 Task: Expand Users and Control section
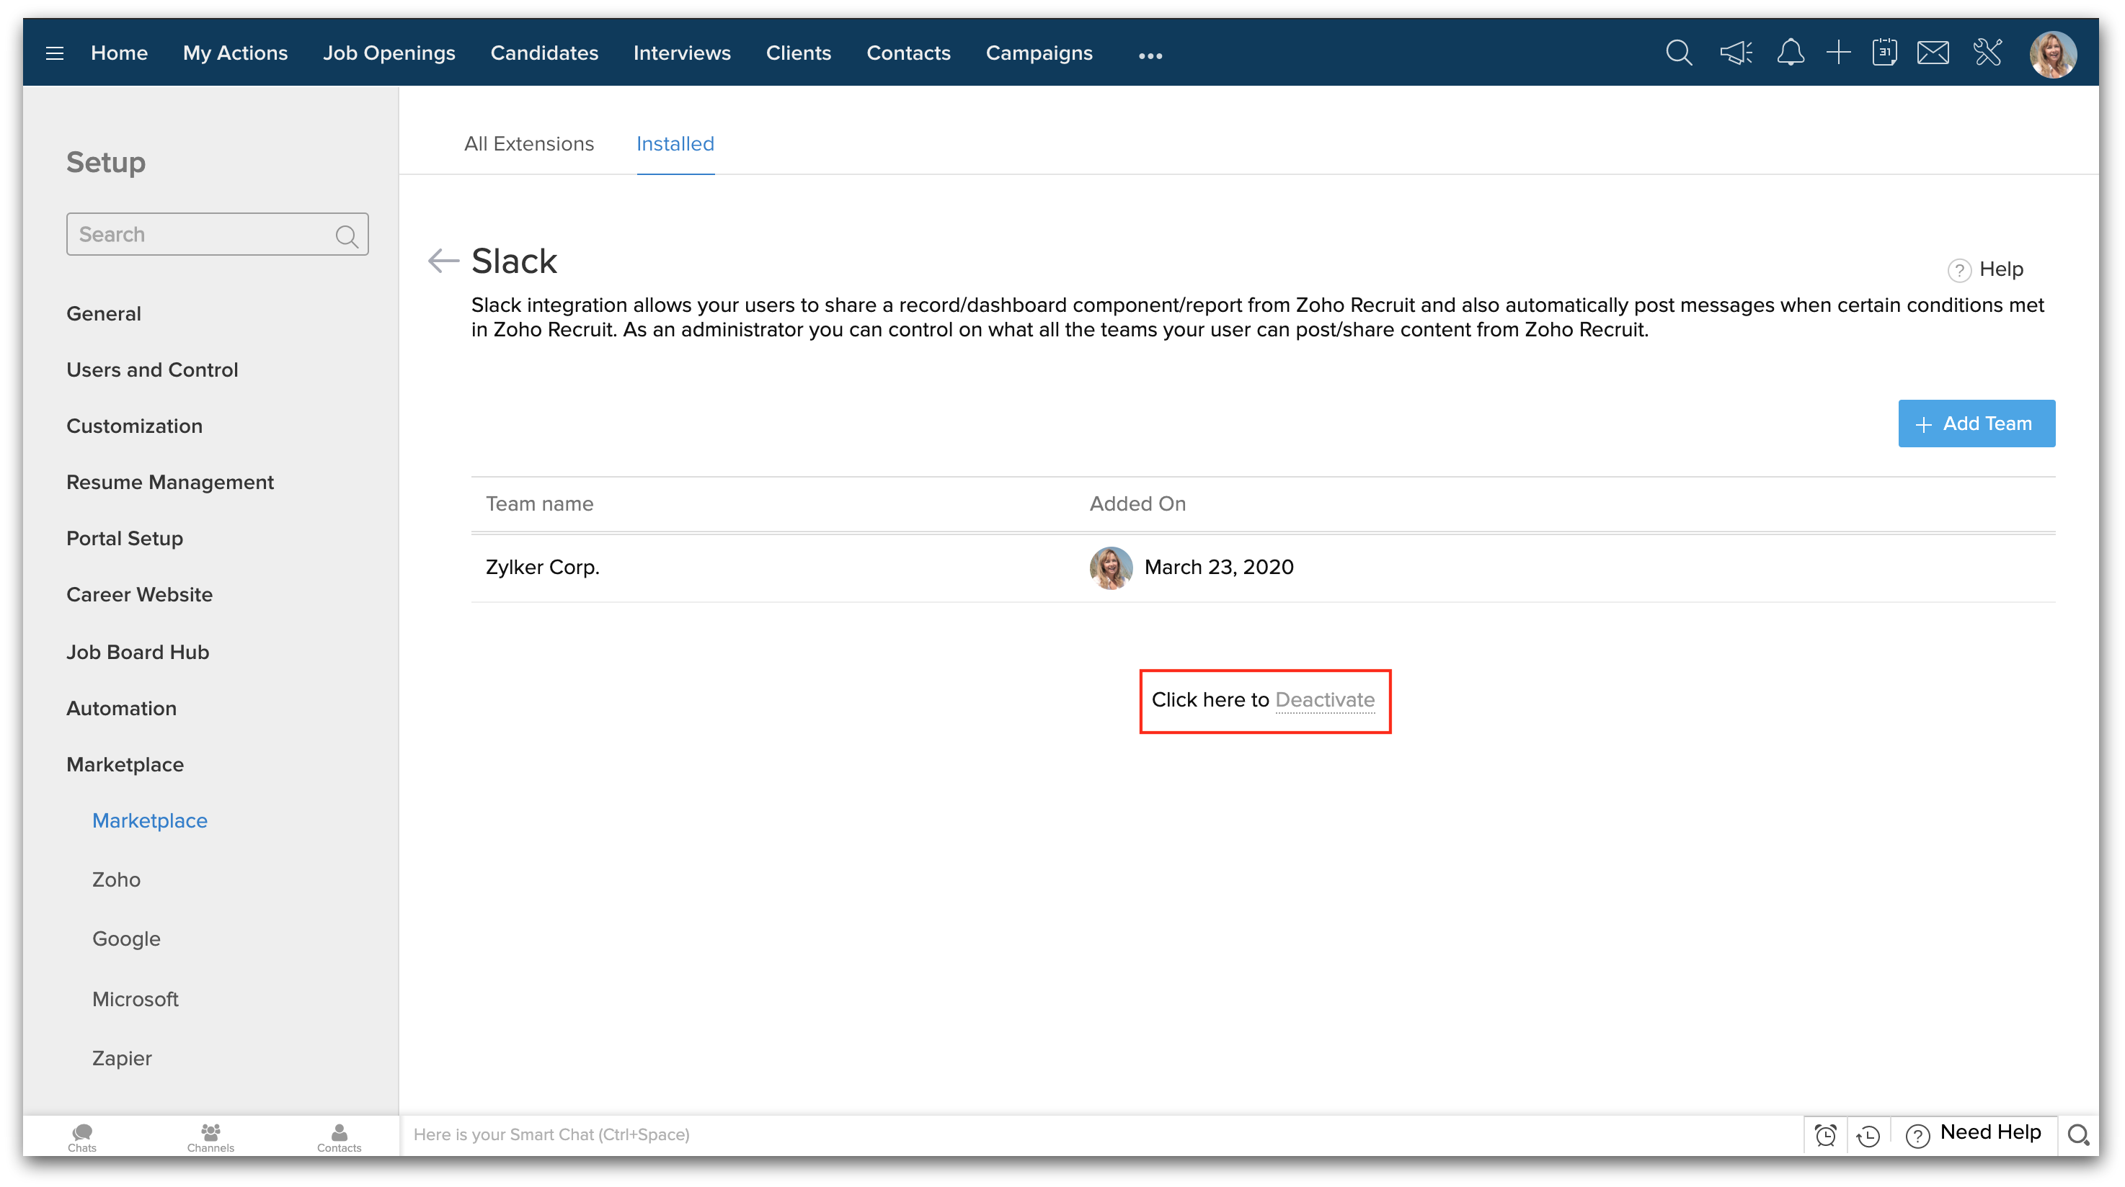(152, 370)
